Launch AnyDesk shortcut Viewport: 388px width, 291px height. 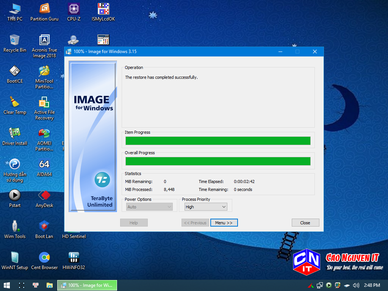coord(44,199)
